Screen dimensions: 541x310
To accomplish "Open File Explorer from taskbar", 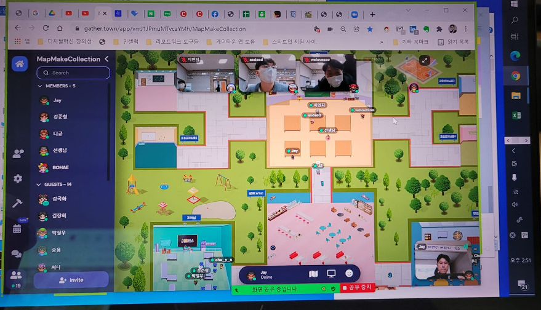I will [x=516, y=95].
